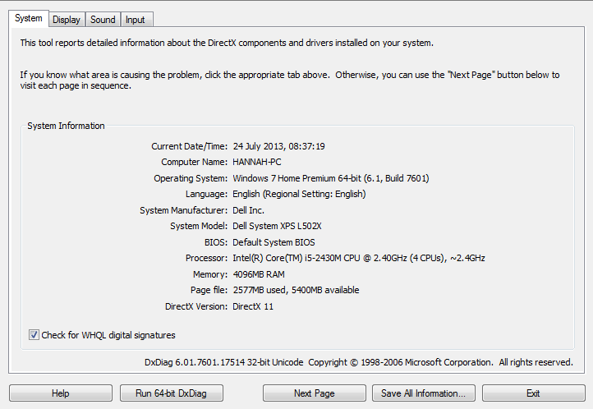
Task: Click the Current Date/Time value
Action: click(278, 146)
